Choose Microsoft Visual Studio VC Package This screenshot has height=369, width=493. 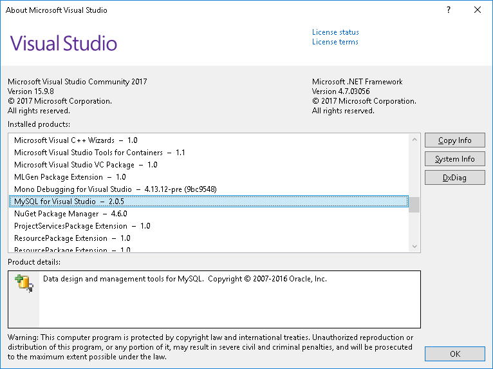pyautogui.click(x=86, y=165)
